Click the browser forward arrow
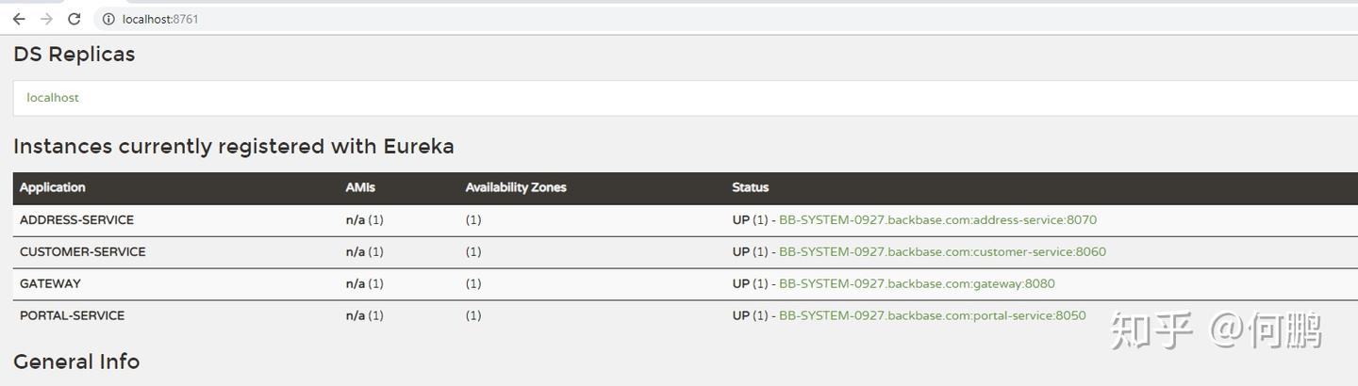1358x386 pixels. pyautogui.click(x=46, y=19)
